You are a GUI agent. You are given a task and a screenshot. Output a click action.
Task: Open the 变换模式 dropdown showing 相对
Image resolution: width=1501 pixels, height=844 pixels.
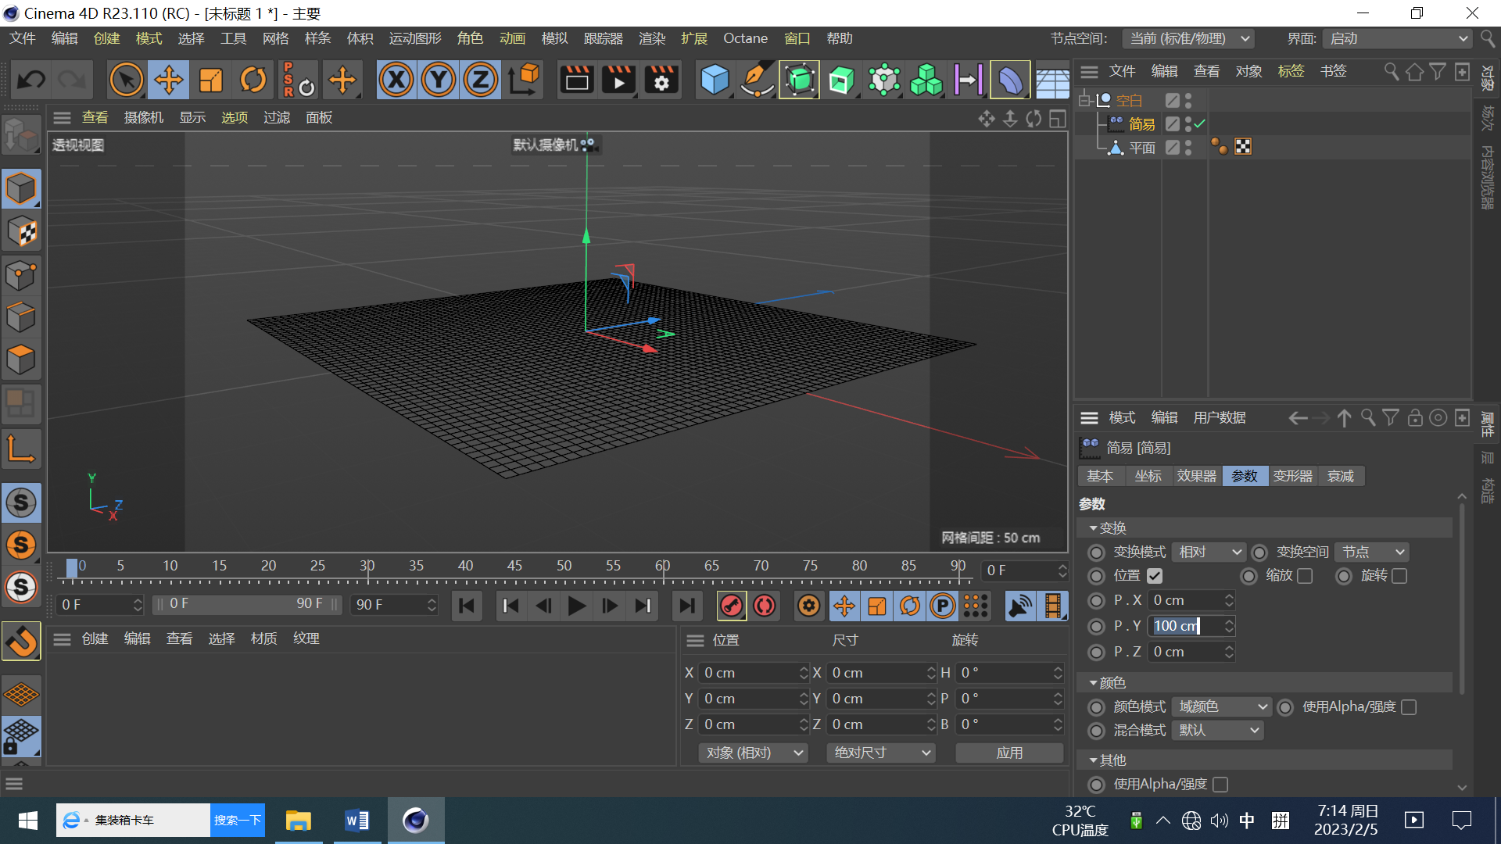tap(1208, 553)
